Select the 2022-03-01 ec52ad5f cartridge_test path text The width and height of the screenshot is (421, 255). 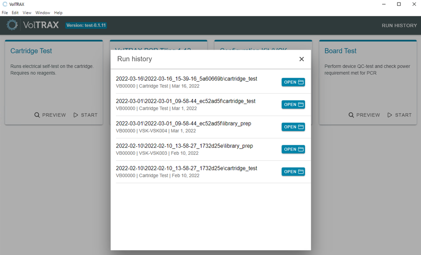click(186, 101)
